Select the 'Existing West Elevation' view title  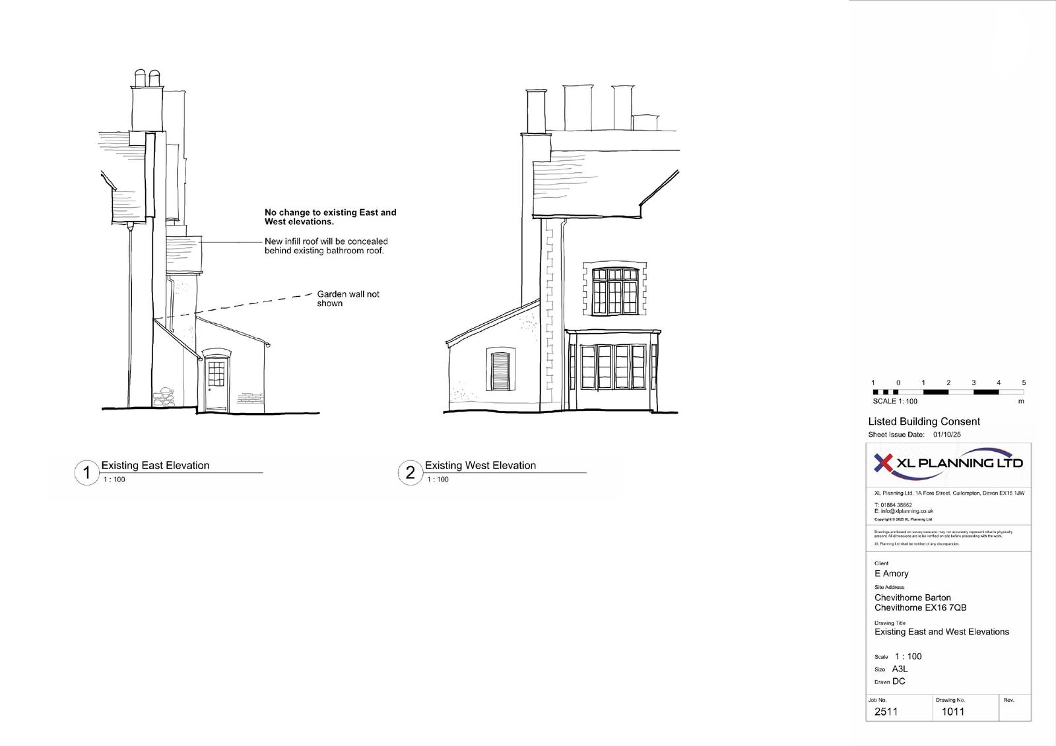click(480, 466)
